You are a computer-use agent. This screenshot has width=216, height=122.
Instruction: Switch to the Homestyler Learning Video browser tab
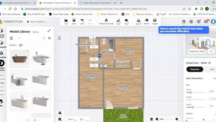point(17,3)
